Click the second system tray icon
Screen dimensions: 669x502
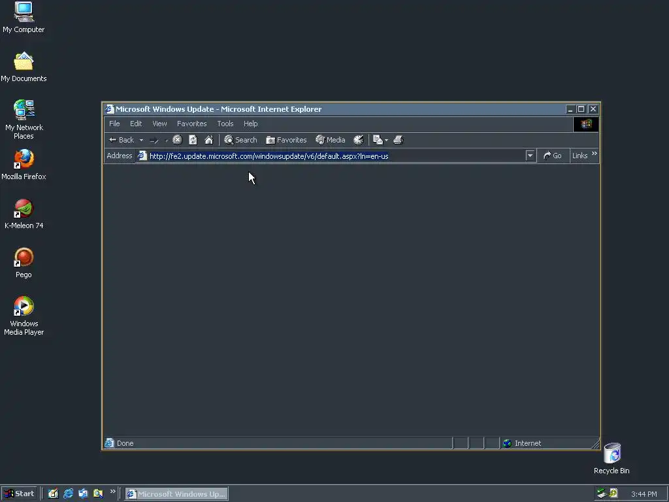(613, 494)
